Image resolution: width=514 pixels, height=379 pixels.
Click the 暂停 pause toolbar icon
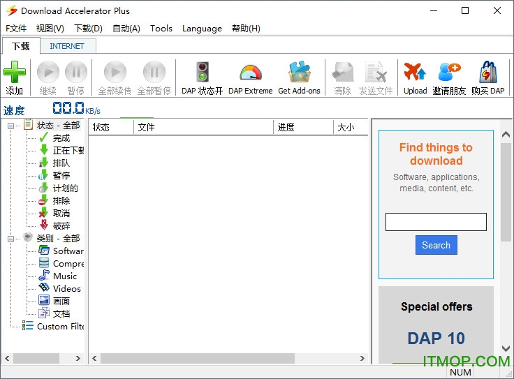pos(76,72)
